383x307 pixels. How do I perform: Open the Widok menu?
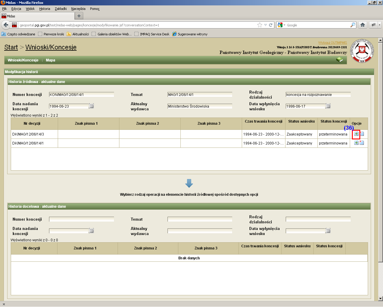coord(30,9)
